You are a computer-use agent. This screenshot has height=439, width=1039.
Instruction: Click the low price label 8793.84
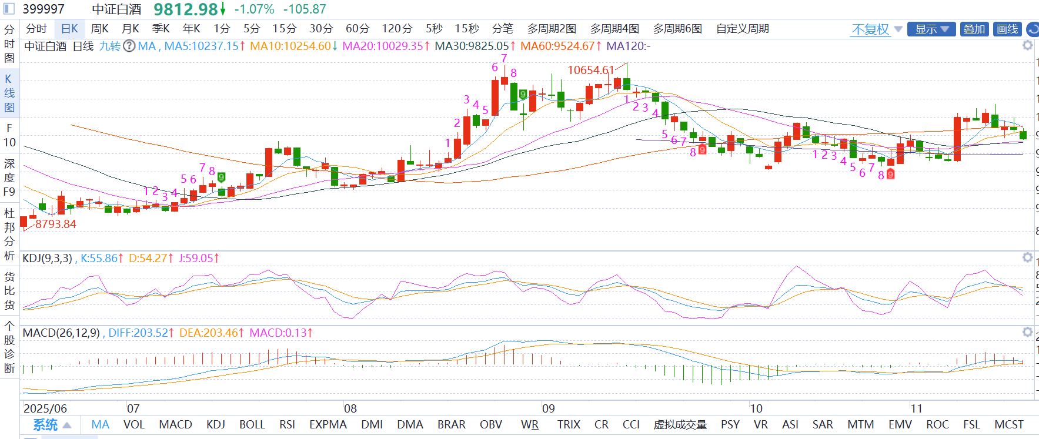tap(56, 224)
